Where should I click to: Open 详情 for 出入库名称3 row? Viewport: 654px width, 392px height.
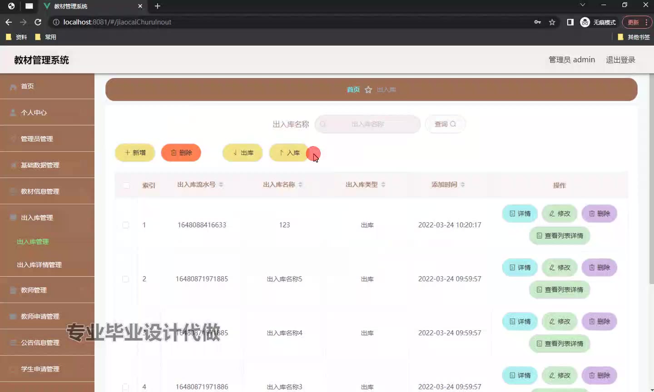pos(520,375)
